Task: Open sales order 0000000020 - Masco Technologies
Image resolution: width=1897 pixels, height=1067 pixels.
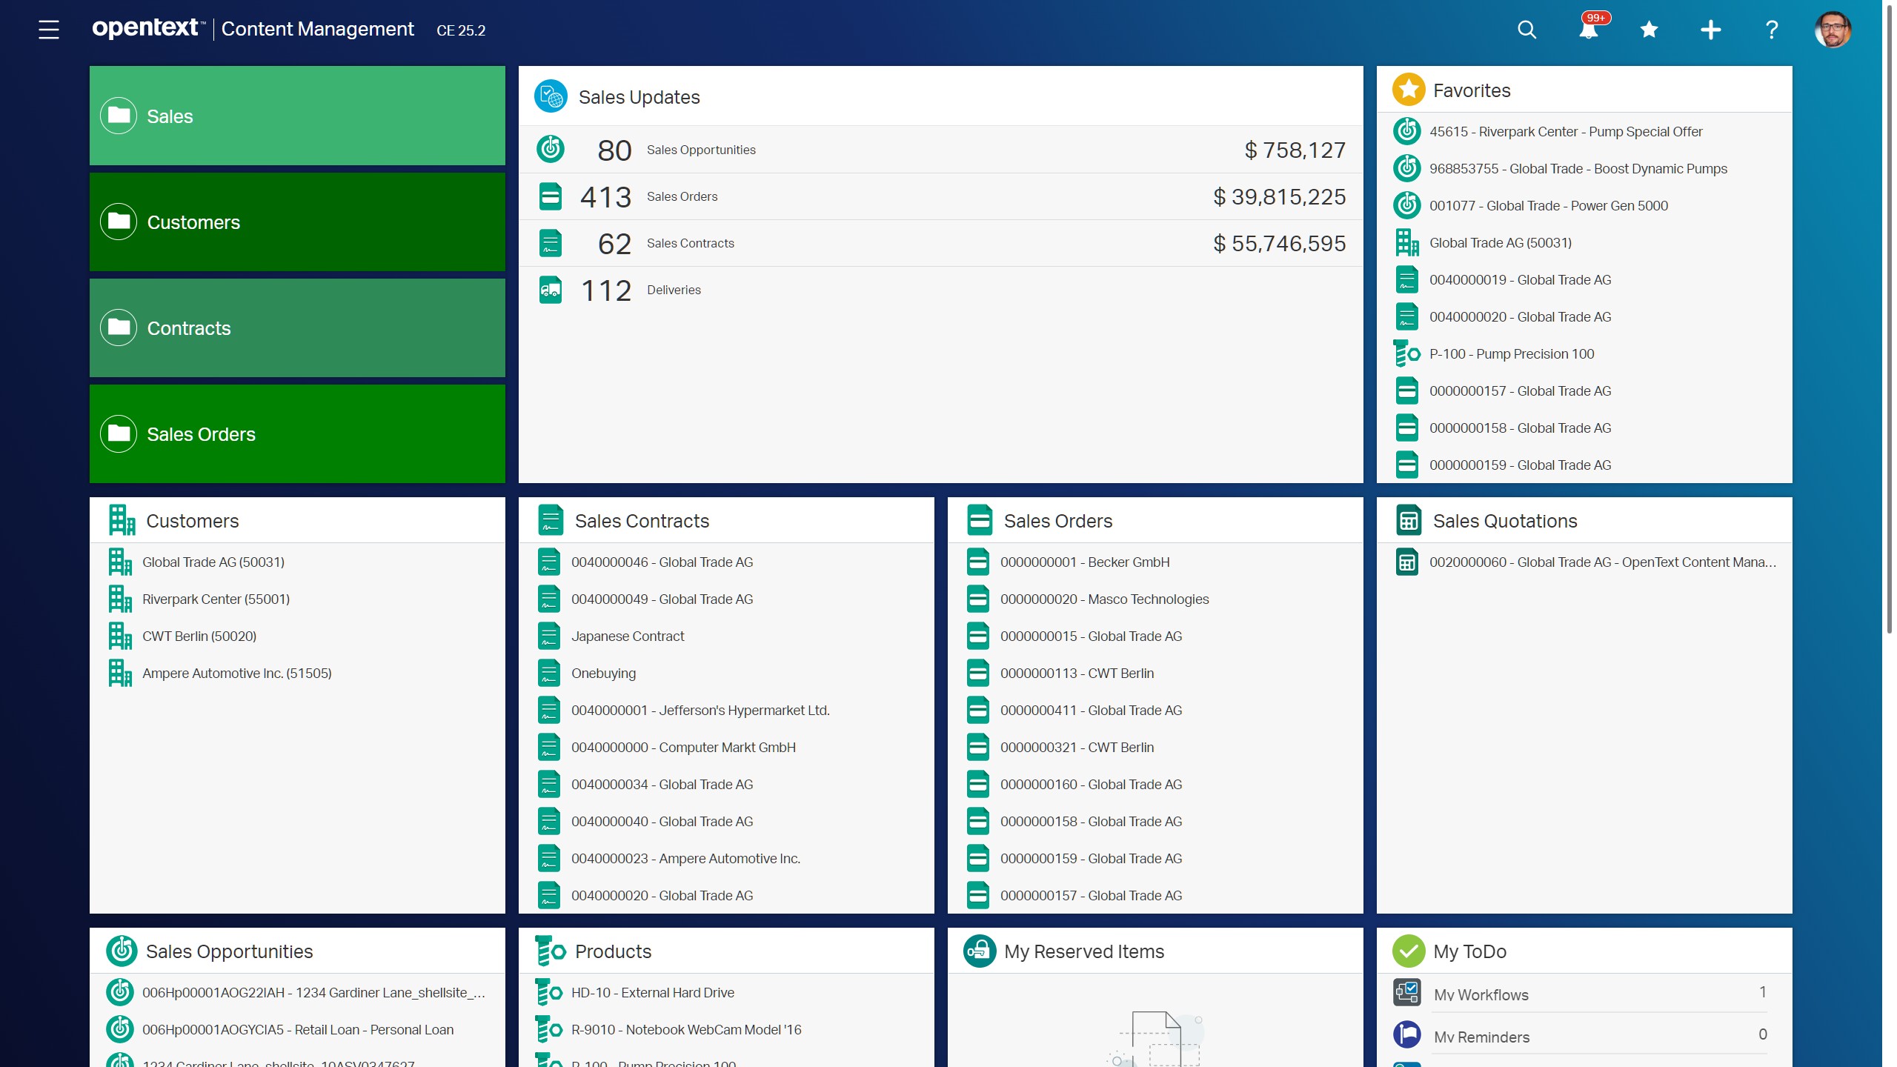Action: [1155, 599]
